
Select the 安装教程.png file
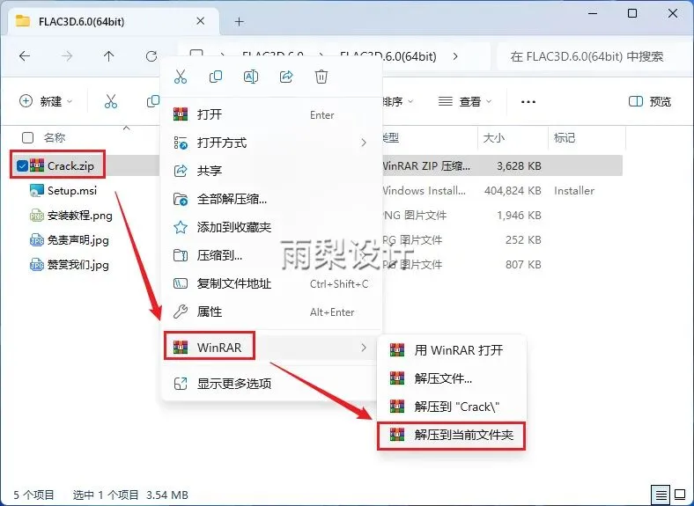click(x=80, y=216)
